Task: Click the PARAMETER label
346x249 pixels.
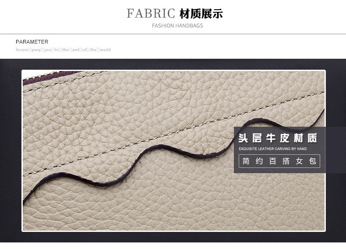Action: pyautogui.click(x=32, y=42)
